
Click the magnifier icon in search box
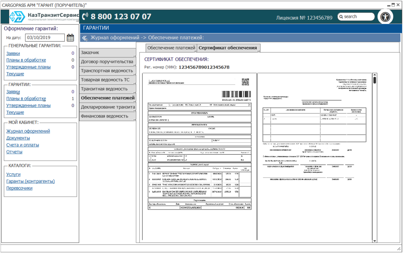pyautogui.click(x=341, y=17)
